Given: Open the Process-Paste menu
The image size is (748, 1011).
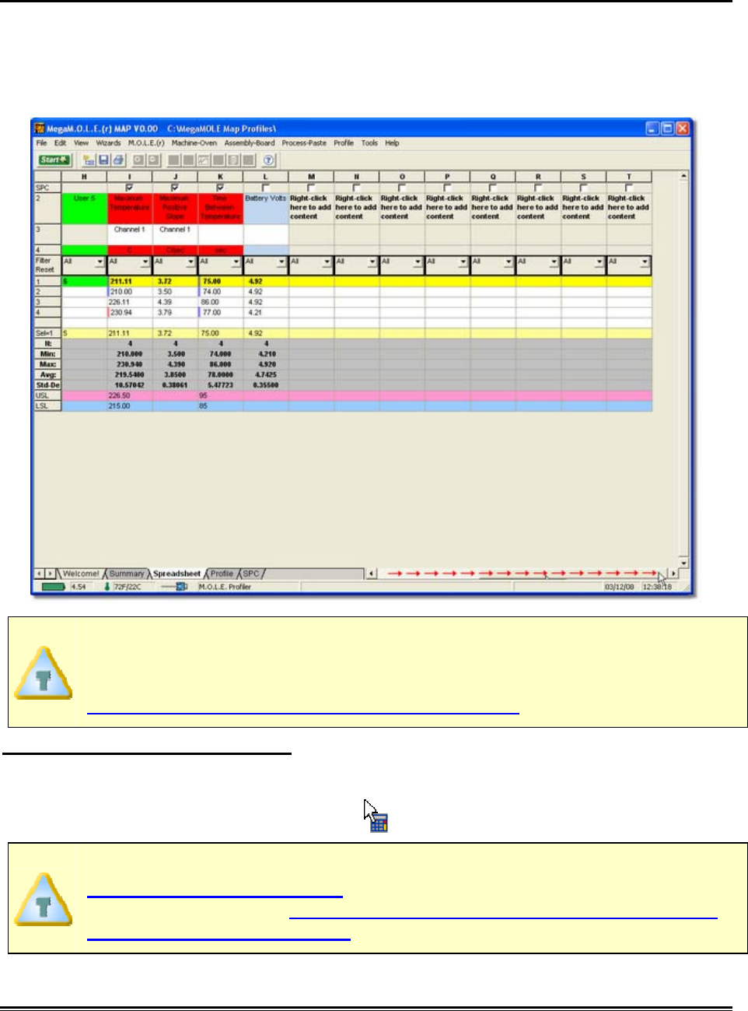Looking at the screenshot, I should [304, 143].
